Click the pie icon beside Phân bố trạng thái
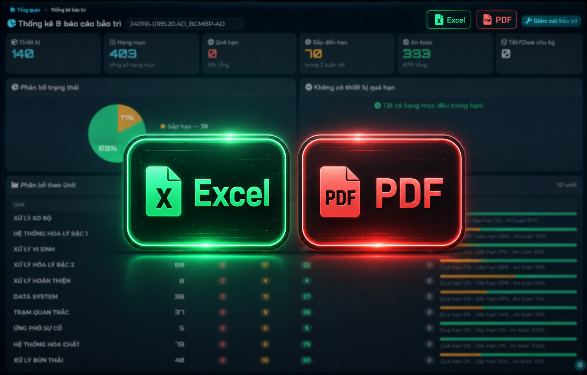587x375 pixels. pyautogui.click(x=15, y=87)
